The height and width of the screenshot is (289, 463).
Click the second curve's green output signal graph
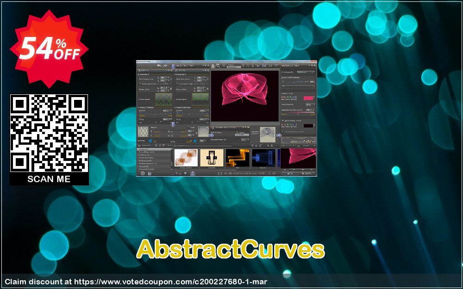point(200,99)
